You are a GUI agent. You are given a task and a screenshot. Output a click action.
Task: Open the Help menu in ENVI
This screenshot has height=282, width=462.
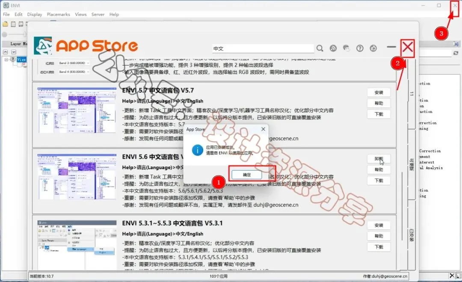pyautogui.click(x=114, y=14)
